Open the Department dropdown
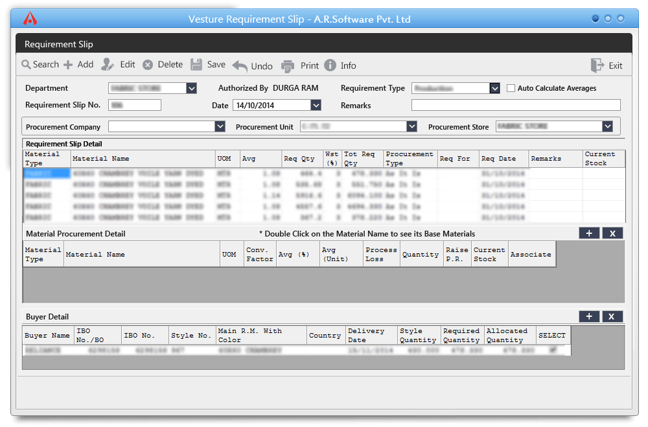Screen dimensions: 648x427 pyautogui.click(x=191, y=88)
